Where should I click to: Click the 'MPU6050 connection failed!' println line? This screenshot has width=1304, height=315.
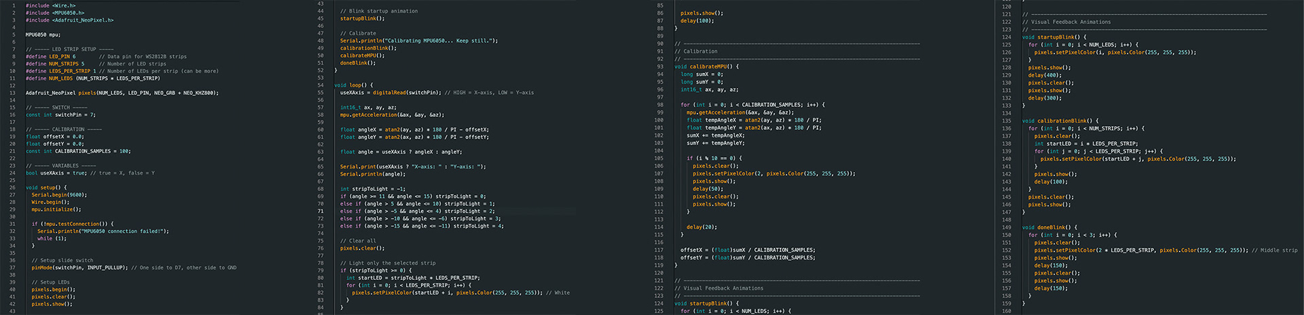coord(103,232)
